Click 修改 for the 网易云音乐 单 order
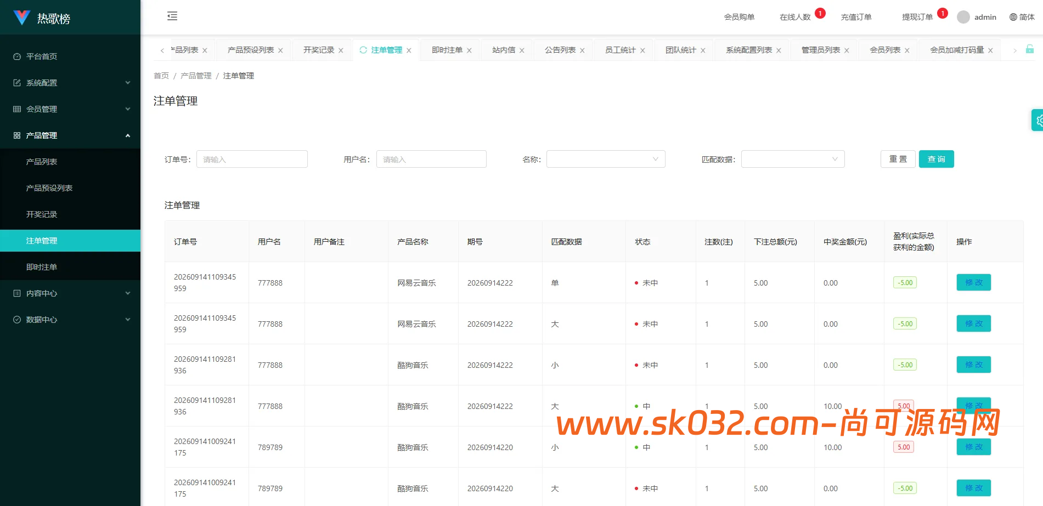 (974, 282)
